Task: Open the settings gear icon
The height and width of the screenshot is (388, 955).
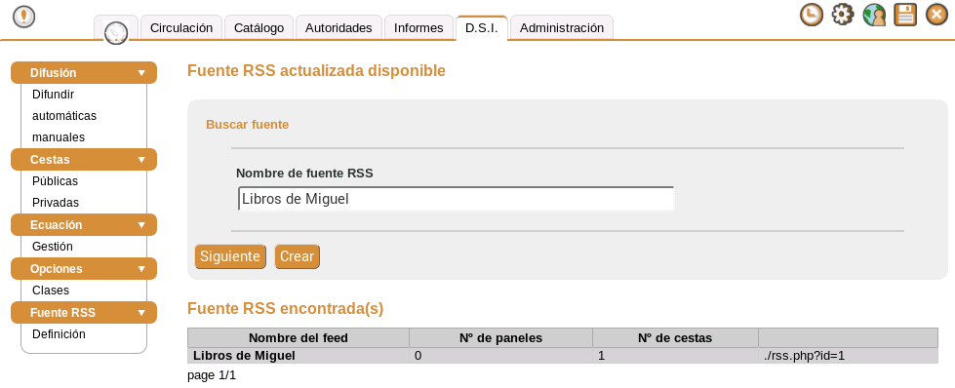Action: (842, 14)
